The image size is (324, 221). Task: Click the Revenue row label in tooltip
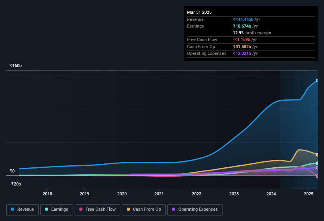pyautogui.click(x=195, y=19)
